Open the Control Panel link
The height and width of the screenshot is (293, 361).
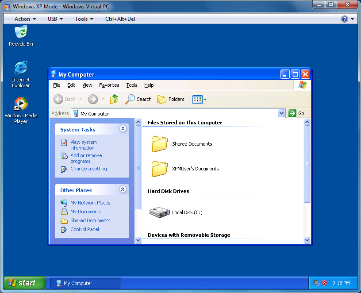84,229
